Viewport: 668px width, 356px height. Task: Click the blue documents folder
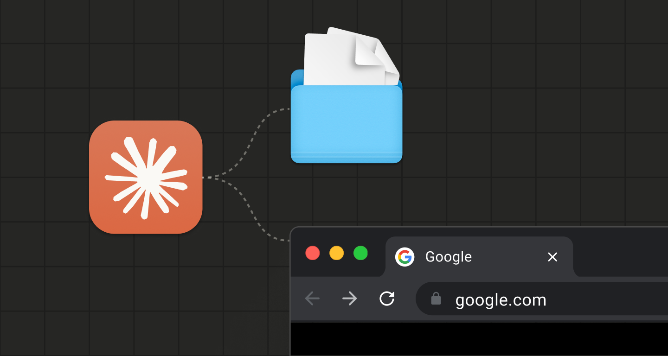pyautogui.click(x=346, y=125)
